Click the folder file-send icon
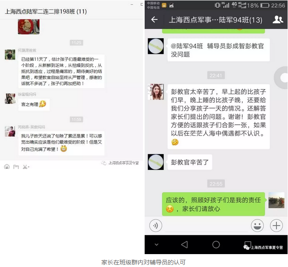Image resolution: width=288 pixels, height=267 pixels. [16, 167]
